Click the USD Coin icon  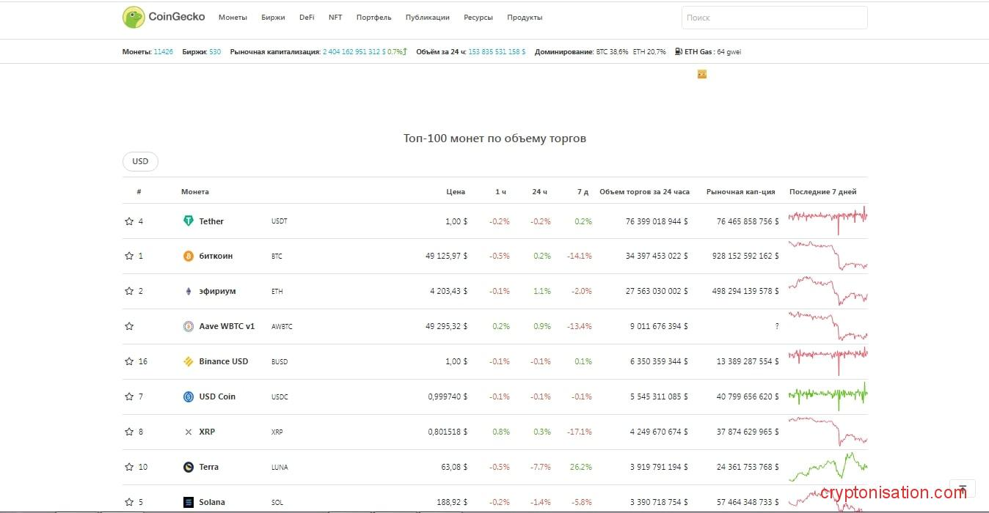coord(189,397)
